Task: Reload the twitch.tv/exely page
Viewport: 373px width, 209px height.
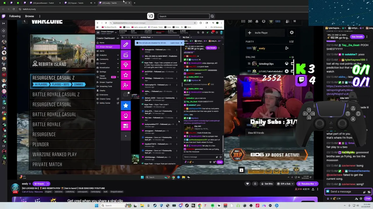Action: pos(13,9)
